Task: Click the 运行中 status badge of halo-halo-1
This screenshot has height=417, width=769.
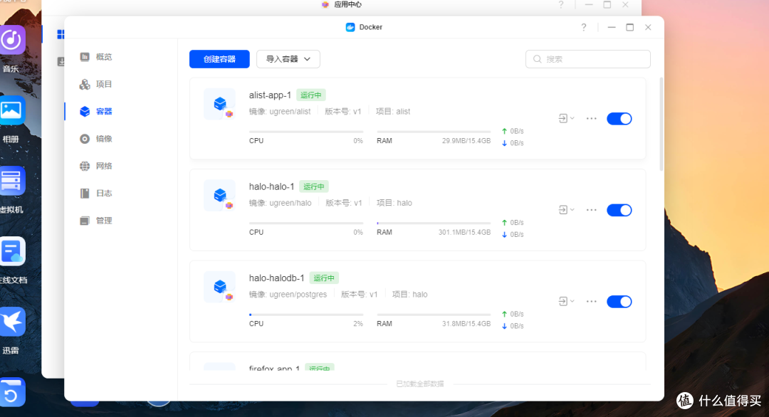Action: click(x=314, y=186)
